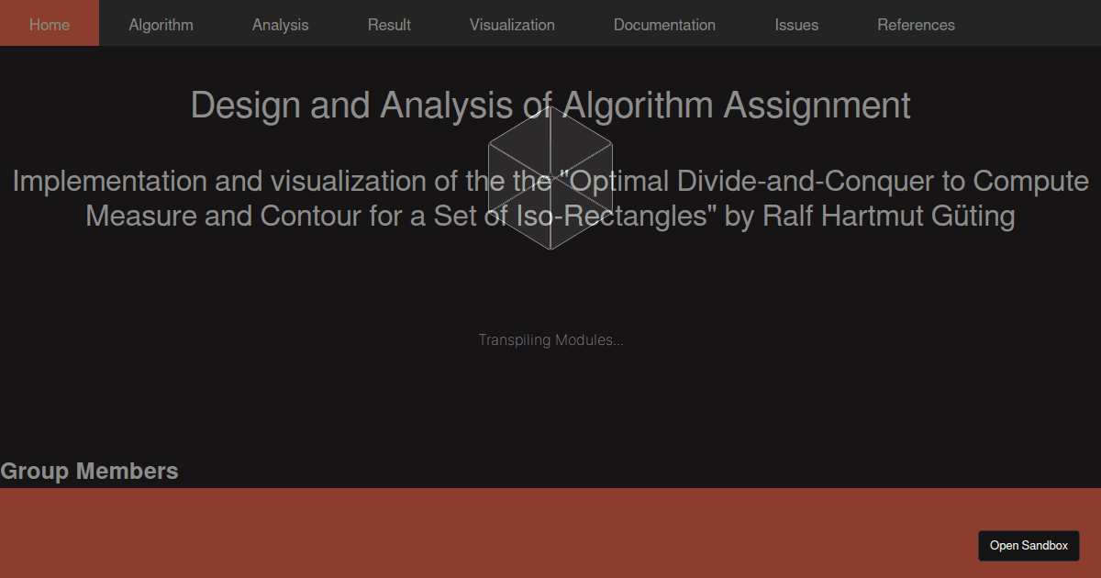Screen dimensions: 1101x578
Task: Open the Analysis section
Action: click(x=280, y=25)
